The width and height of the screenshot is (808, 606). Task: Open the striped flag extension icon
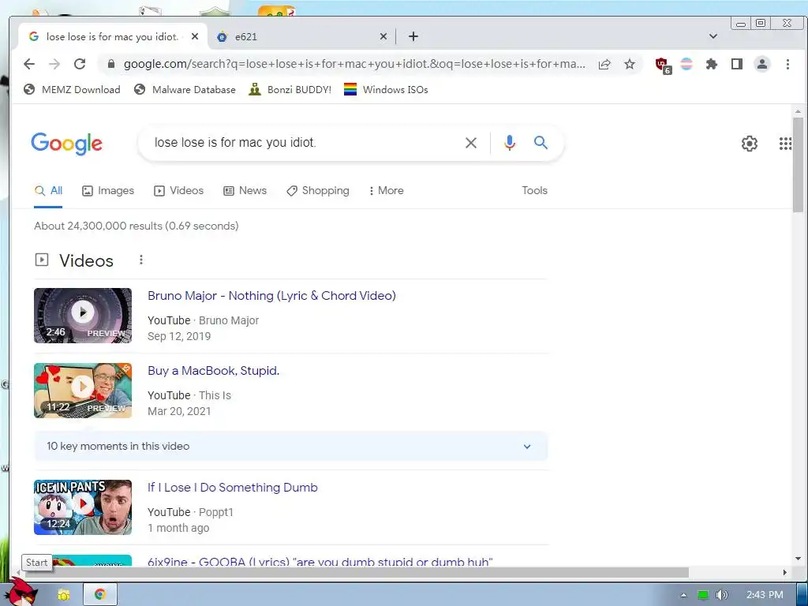(686, 64)
